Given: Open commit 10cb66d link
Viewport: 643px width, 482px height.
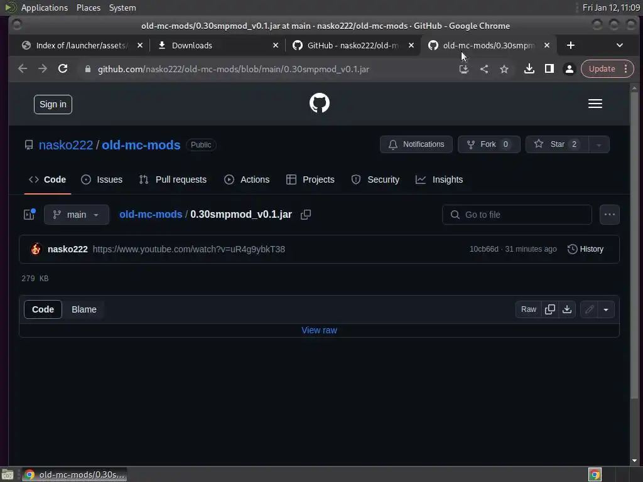Looking at the screenshot, I should (x=484, y=249).
